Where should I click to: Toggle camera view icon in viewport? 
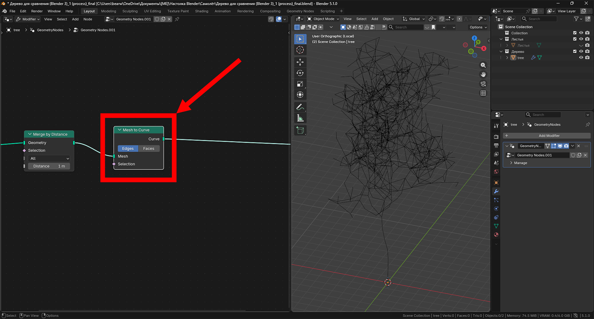coord(483,84)
